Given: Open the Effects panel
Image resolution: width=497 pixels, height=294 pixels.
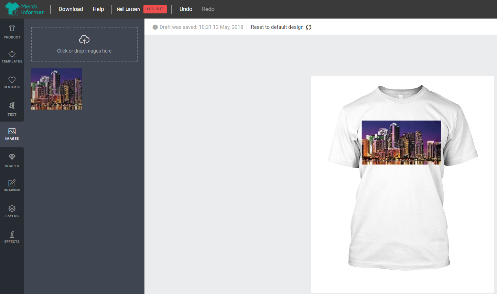Looking at the screenshot, I should pyautogui.click(x=12, y=237).
